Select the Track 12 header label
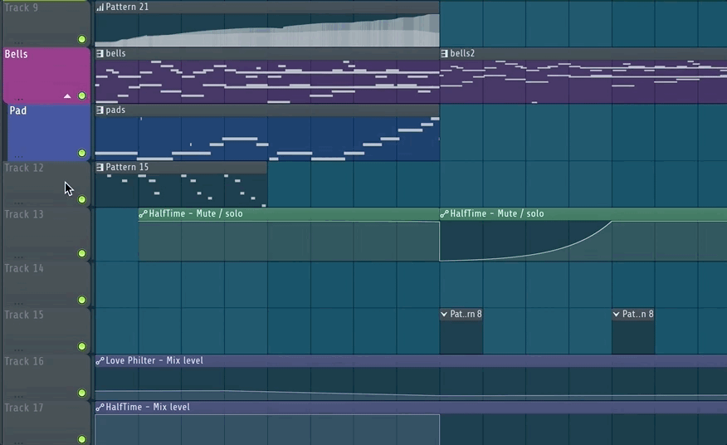 pyautogui.click(x=24, y=168)
